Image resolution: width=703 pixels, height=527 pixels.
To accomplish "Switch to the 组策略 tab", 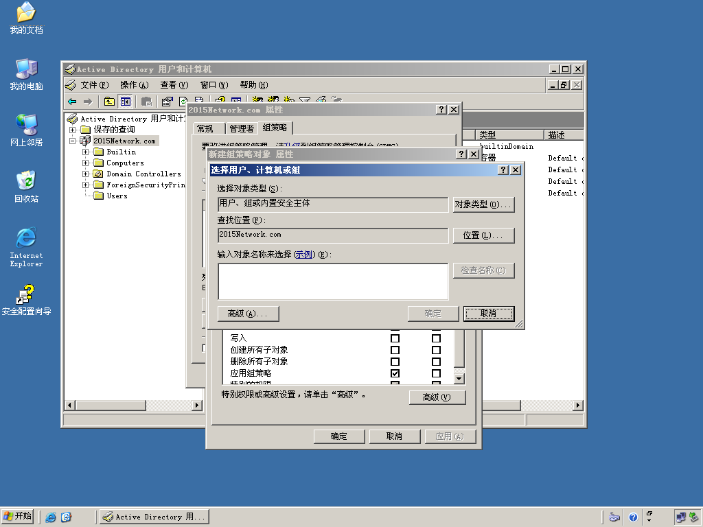I will [275, 128].
